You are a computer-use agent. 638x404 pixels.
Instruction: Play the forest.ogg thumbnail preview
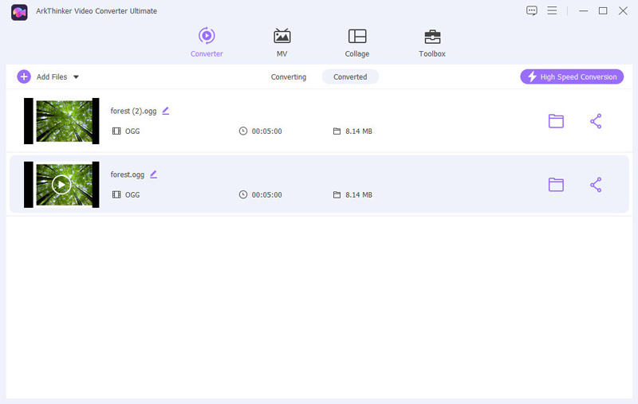61,185
